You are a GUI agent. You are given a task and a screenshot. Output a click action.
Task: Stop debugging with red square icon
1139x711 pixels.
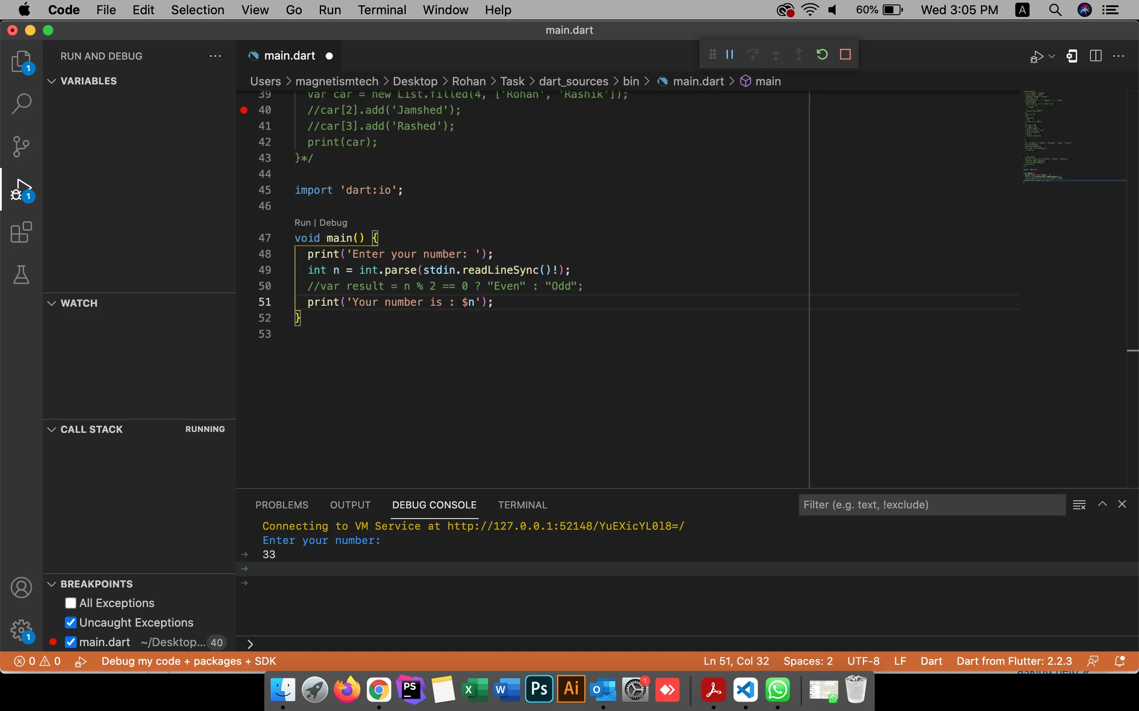click(x=845, y=55)
